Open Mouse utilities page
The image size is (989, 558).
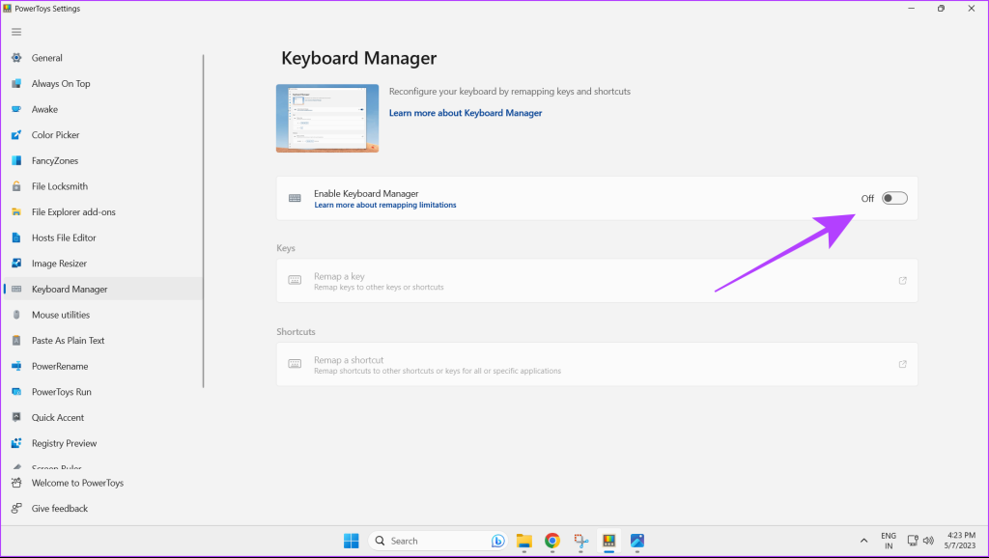pos(102,315)
